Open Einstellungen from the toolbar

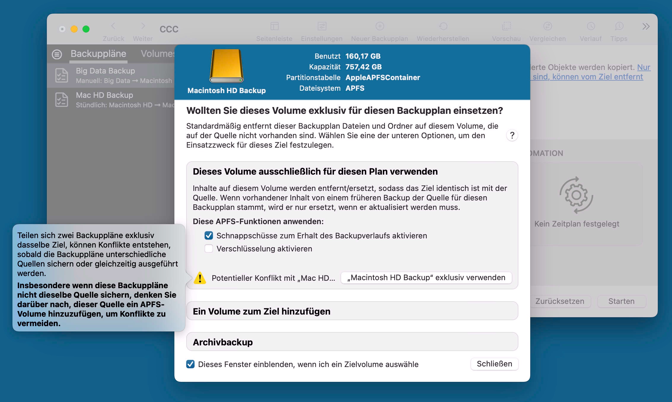click(322, 26)
